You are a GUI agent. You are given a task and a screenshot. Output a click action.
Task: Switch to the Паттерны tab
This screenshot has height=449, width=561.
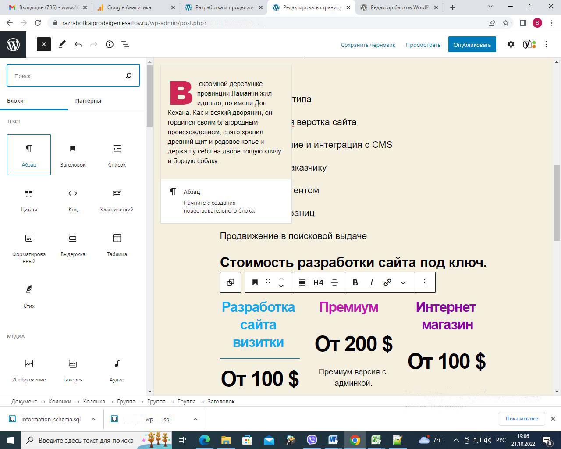coord(88,100)
